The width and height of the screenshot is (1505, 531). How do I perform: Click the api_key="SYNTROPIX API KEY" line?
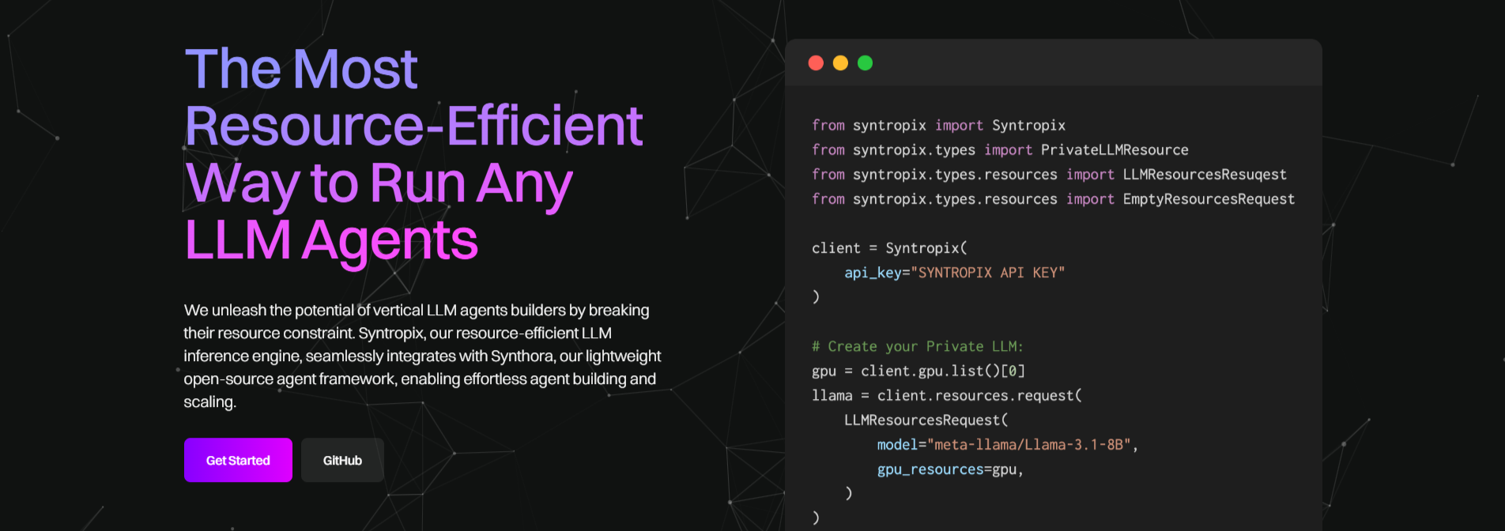tap(954, 273)
